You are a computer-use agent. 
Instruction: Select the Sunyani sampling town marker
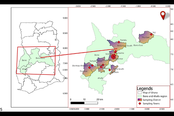point(101,67)
